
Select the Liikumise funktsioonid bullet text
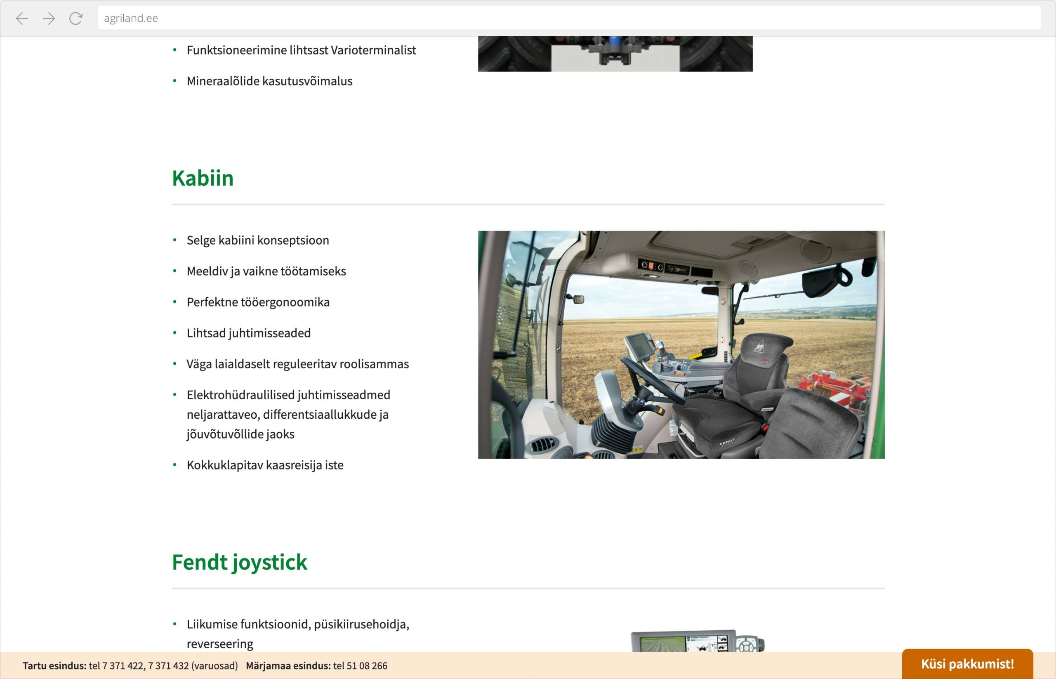click(x=298, y=624)
